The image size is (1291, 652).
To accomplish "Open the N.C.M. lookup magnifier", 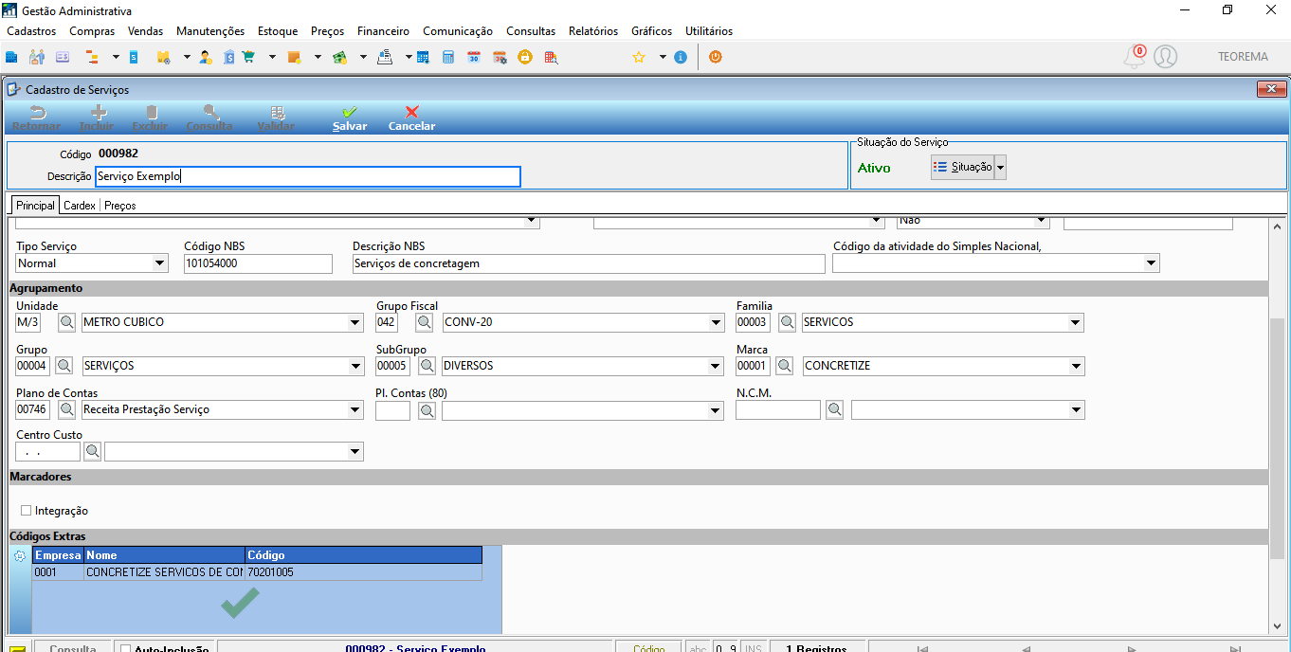I will 835,409.
